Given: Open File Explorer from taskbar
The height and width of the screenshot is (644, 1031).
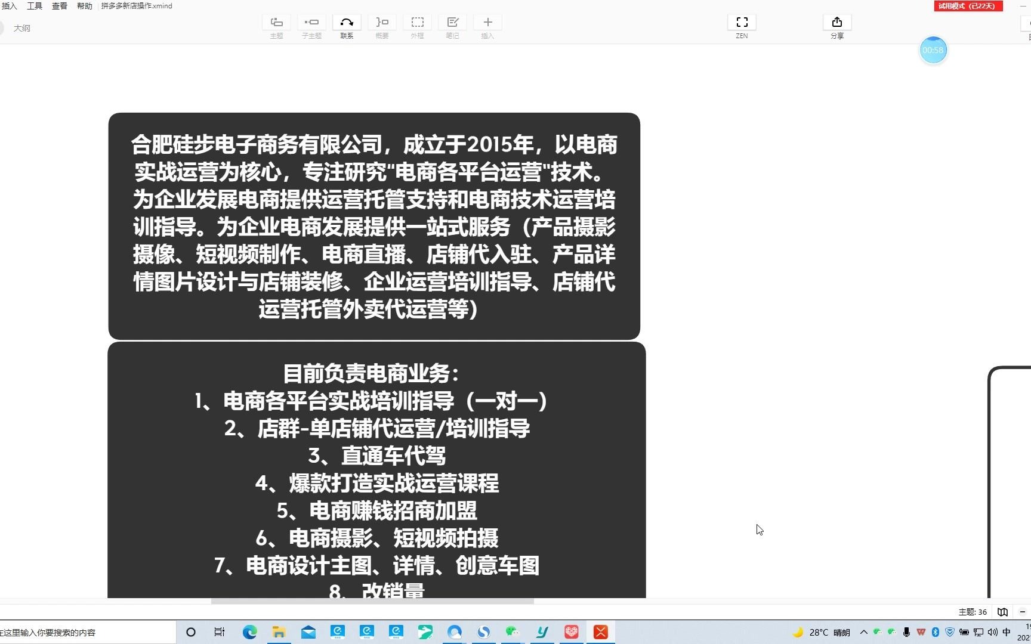Looking at the screenshot, I should tap(279, 632).
